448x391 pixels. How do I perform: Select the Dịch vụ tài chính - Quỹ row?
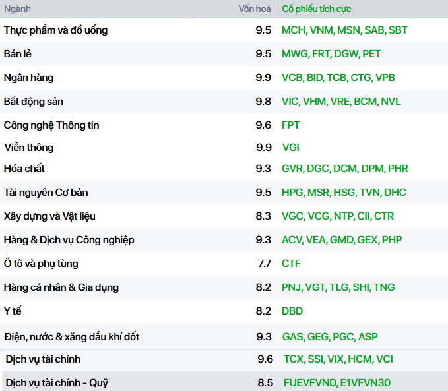pyautogui.click(x=225, y=382)
